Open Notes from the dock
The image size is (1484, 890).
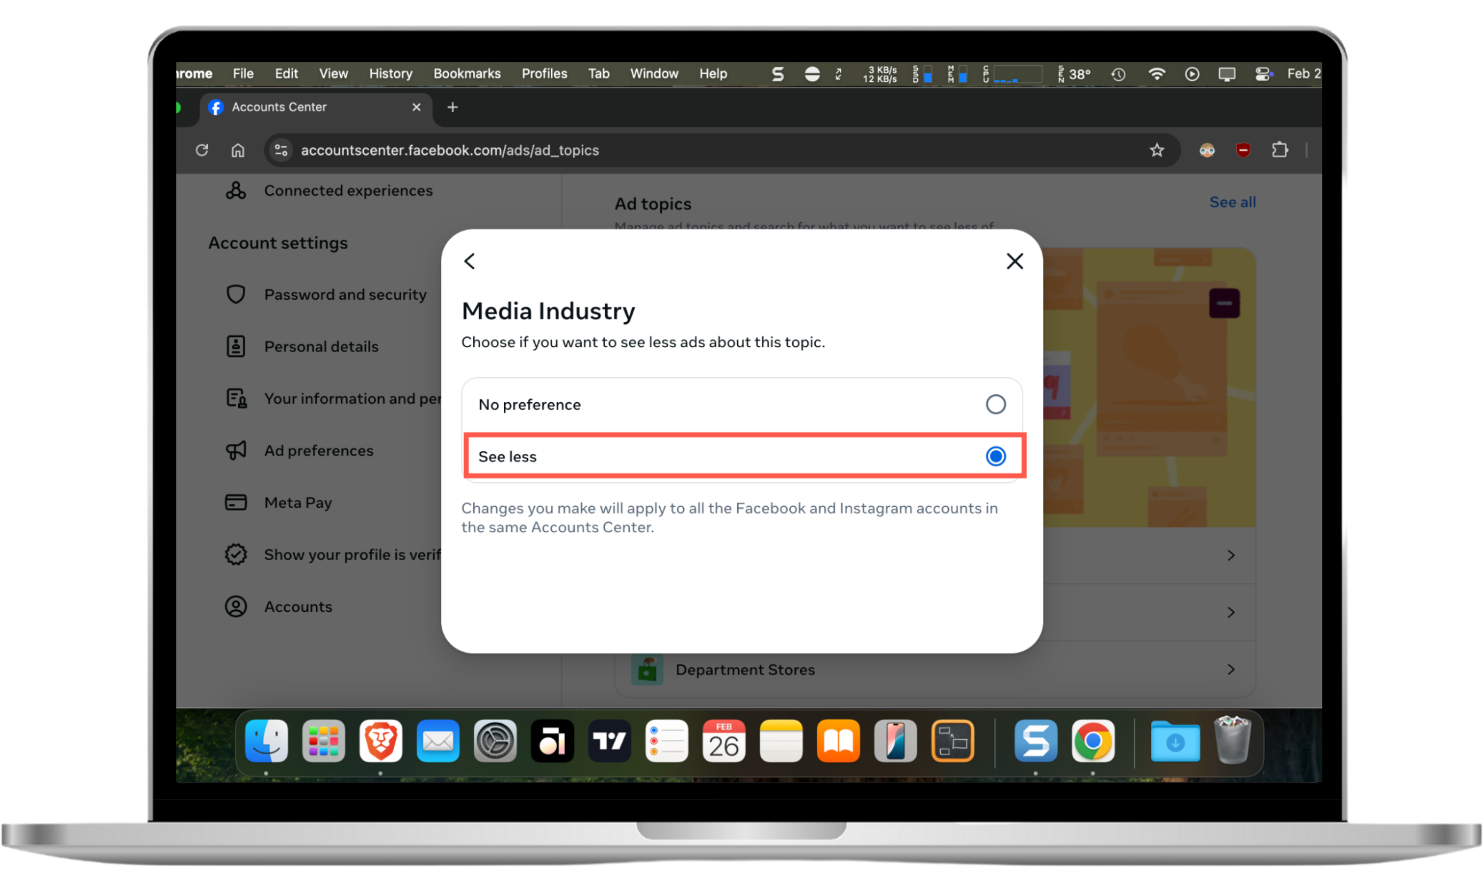781,741
